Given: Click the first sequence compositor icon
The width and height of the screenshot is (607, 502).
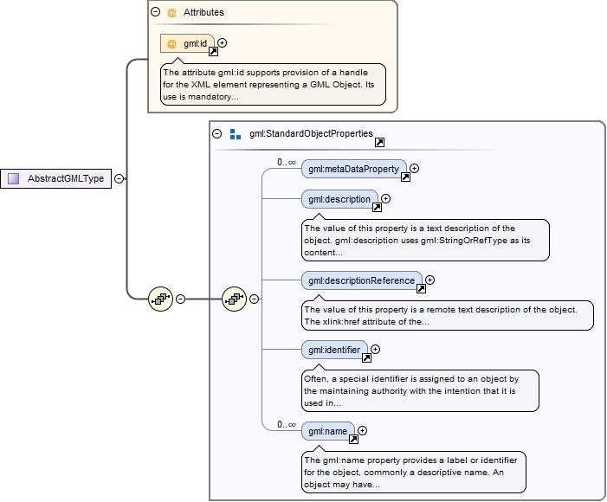Looking at the screenshot, I should 160,299.
